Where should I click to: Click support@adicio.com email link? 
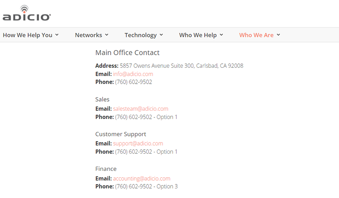coord(138,144)
